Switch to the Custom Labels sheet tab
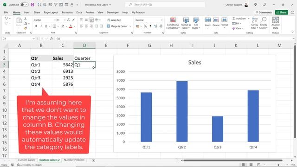 click(x=26, y=160)
